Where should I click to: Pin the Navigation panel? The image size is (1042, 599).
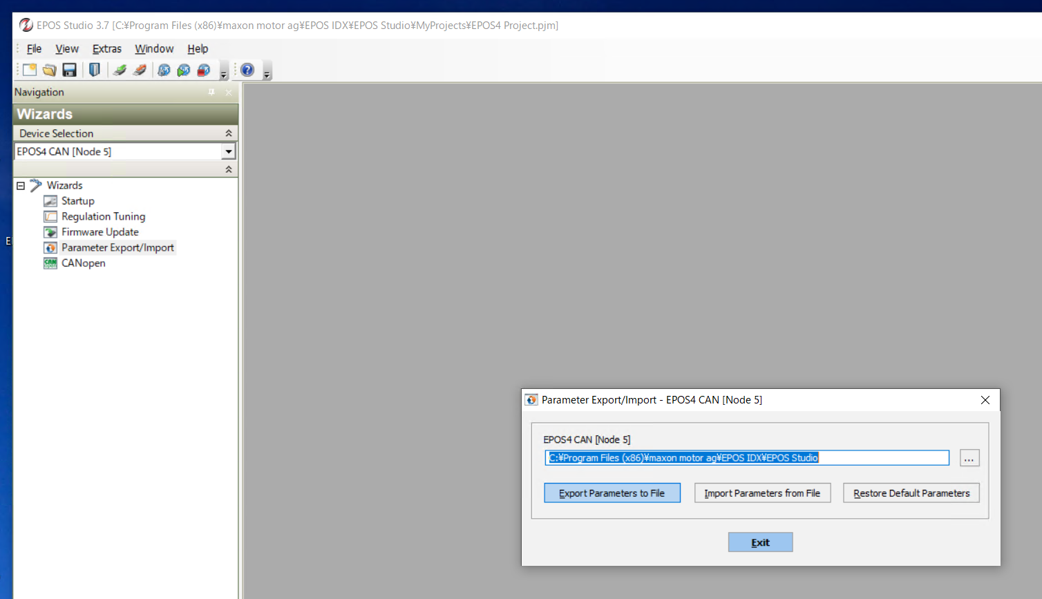[x=211, y=92]
